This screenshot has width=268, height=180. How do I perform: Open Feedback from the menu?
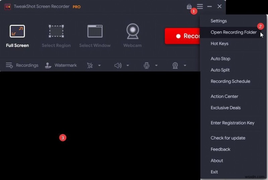pos(220,149)
